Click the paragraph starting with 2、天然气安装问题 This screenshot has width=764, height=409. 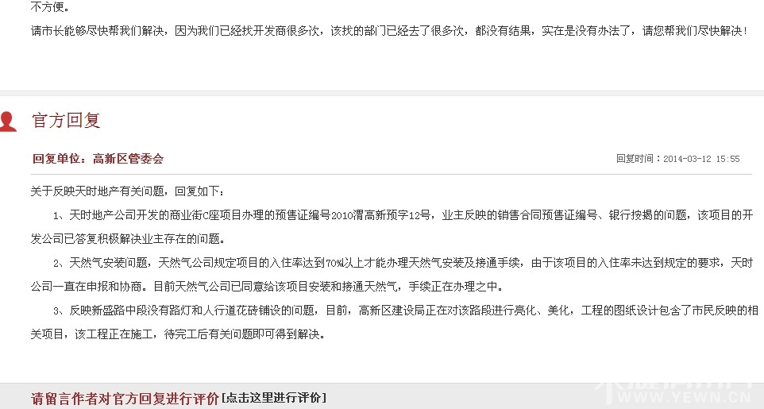[392, 275]
